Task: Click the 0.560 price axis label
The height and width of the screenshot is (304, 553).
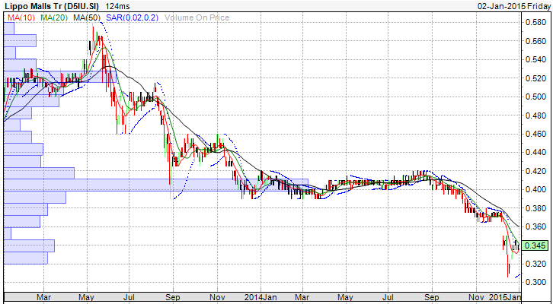Action: click(x=536, y=41)
